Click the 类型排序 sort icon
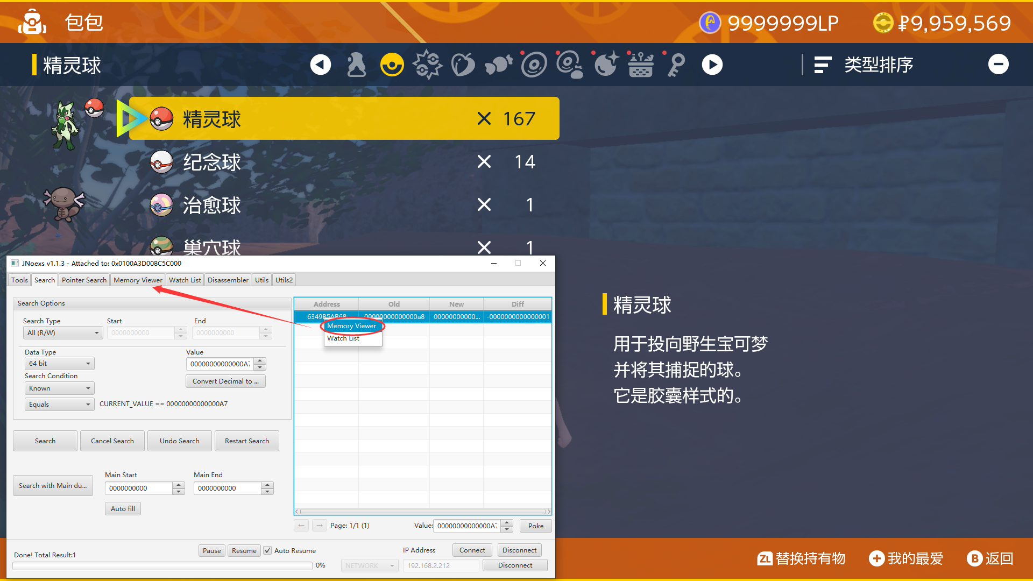The image size is (1033, 581). pos(823,65)
